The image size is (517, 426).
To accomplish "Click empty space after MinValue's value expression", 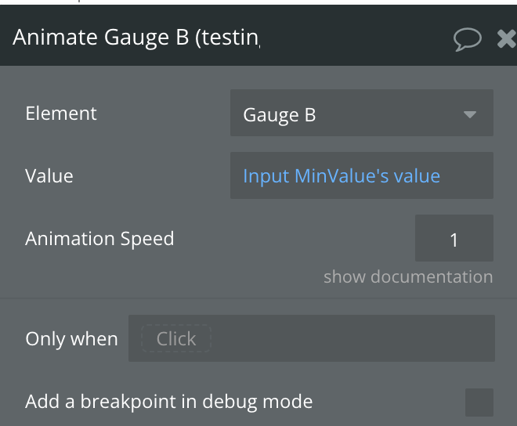I will [x=467, y=175].
